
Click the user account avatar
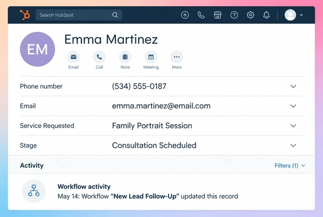pos(290,15)
